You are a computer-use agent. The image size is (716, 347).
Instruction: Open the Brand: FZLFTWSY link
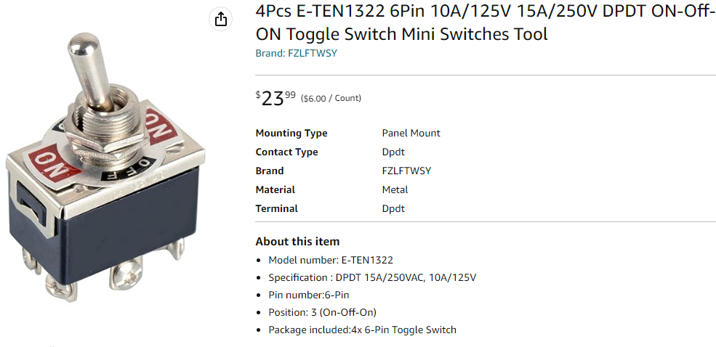pos(296,53)
